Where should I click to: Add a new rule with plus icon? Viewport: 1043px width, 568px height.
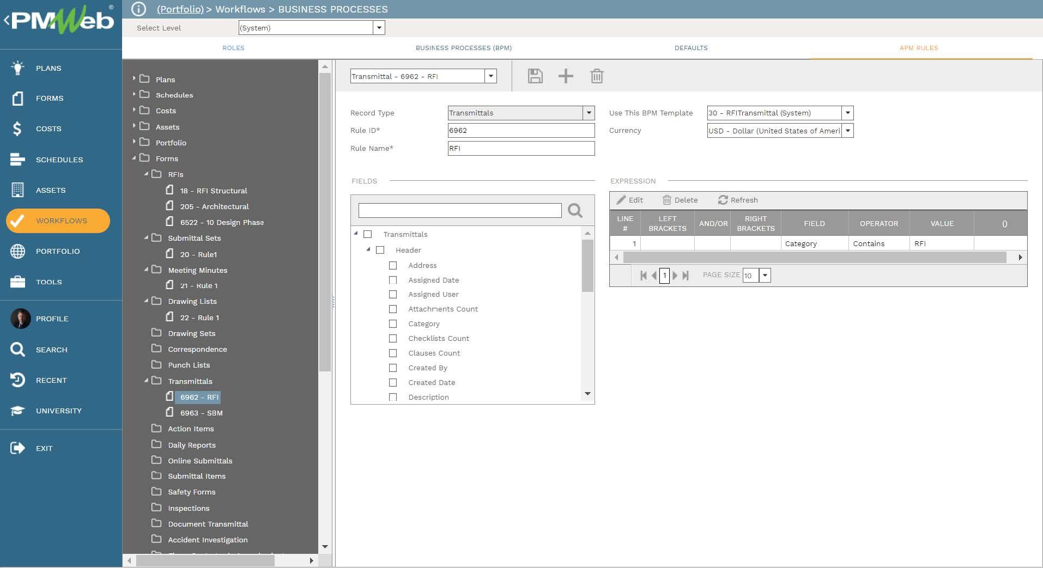(566, 76)
